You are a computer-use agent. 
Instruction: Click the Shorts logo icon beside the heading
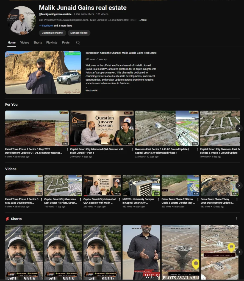[x=7, y=219]
